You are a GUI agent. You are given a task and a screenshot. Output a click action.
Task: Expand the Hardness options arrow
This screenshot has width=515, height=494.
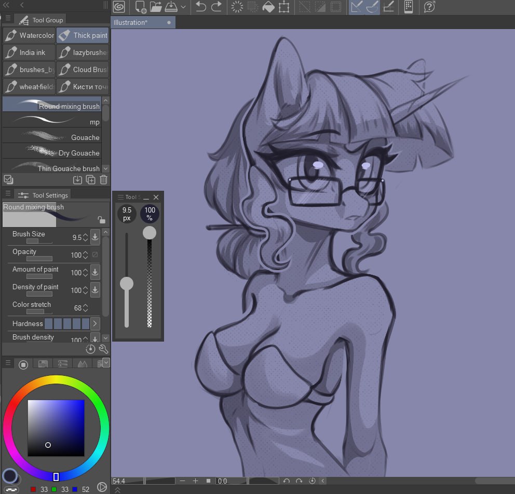tap(94, 323)
